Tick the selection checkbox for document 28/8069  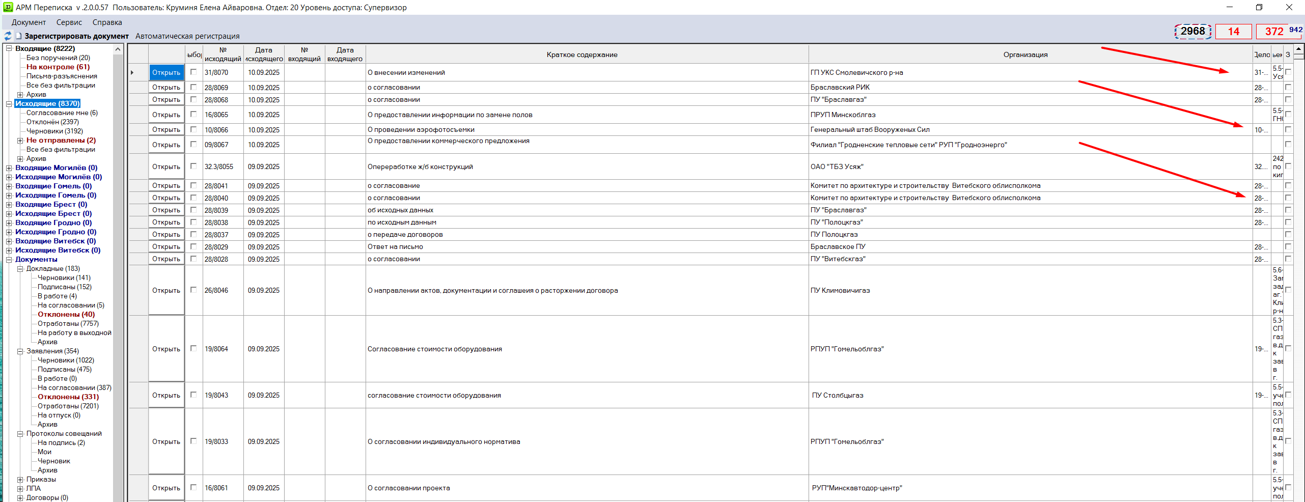click(x=193, y=87)
